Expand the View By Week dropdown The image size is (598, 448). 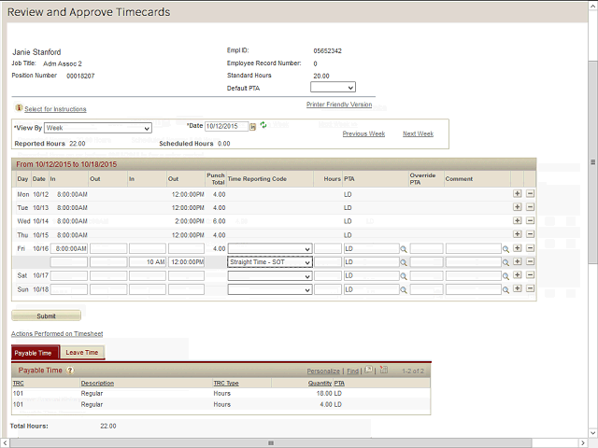point(98,128)
